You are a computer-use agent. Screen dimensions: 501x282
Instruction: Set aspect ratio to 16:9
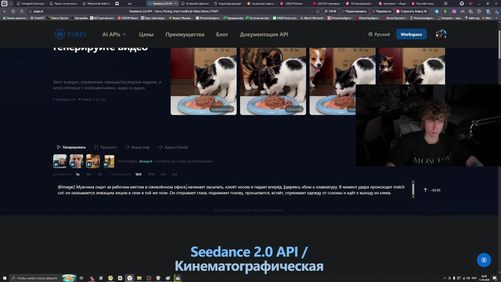138,174
